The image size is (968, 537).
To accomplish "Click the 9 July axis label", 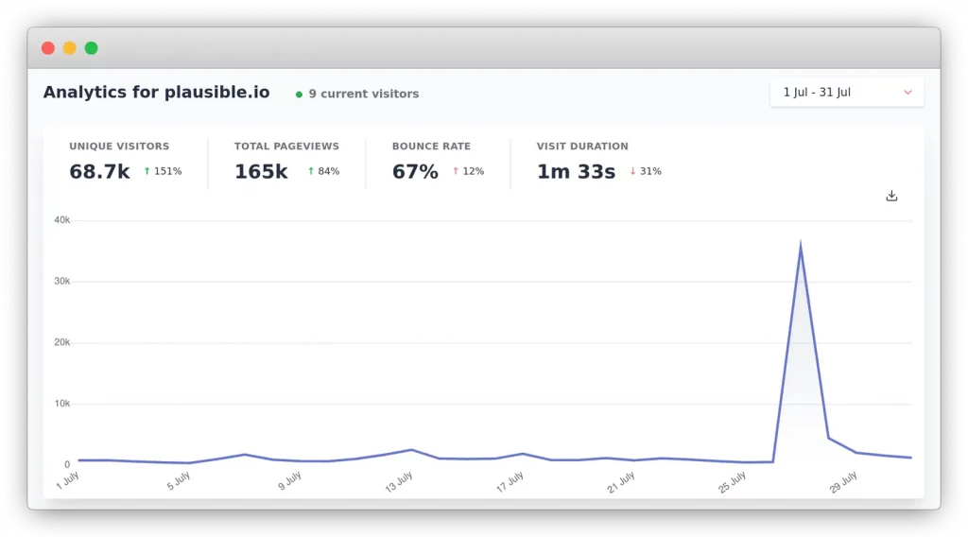I will pos(289,481).
